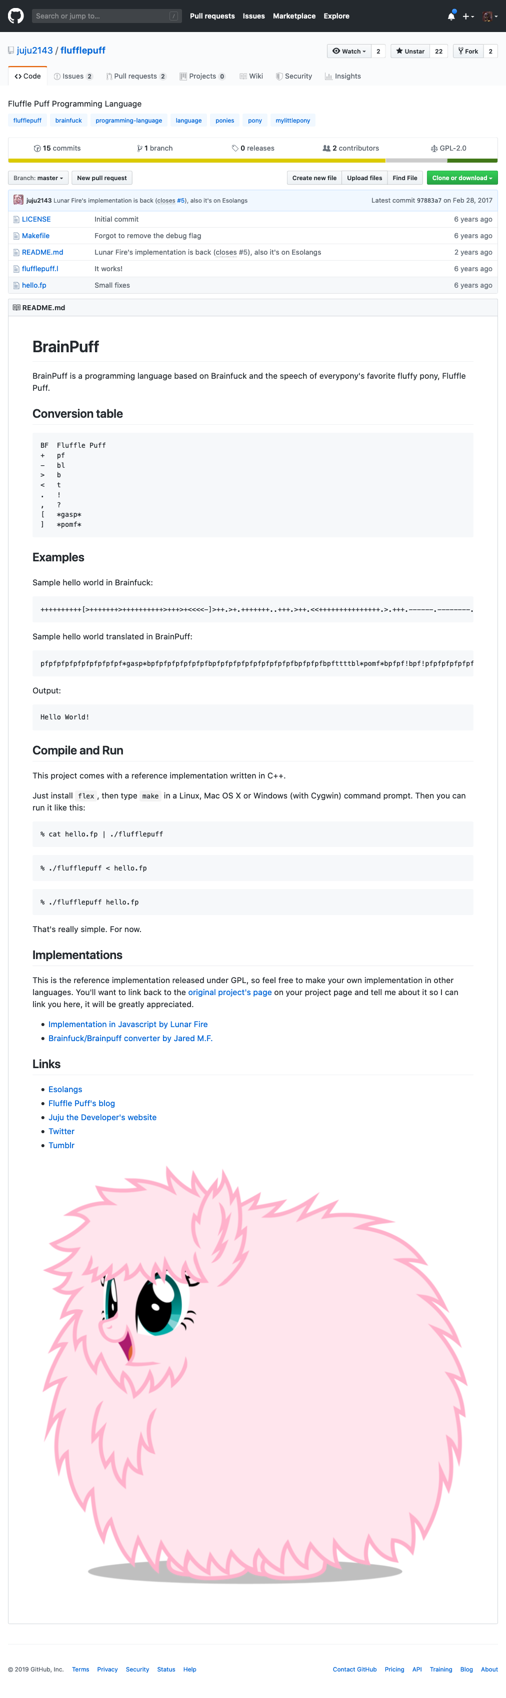Viewport: 506px width, 1698px height.
Task: Click the LICENSE file icon
Action: (x=16, y=220)
